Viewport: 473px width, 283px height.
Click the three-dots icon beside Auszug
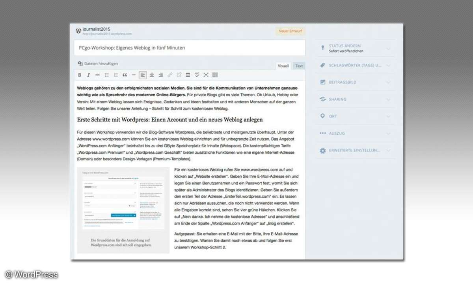click(x=323, y=133)
